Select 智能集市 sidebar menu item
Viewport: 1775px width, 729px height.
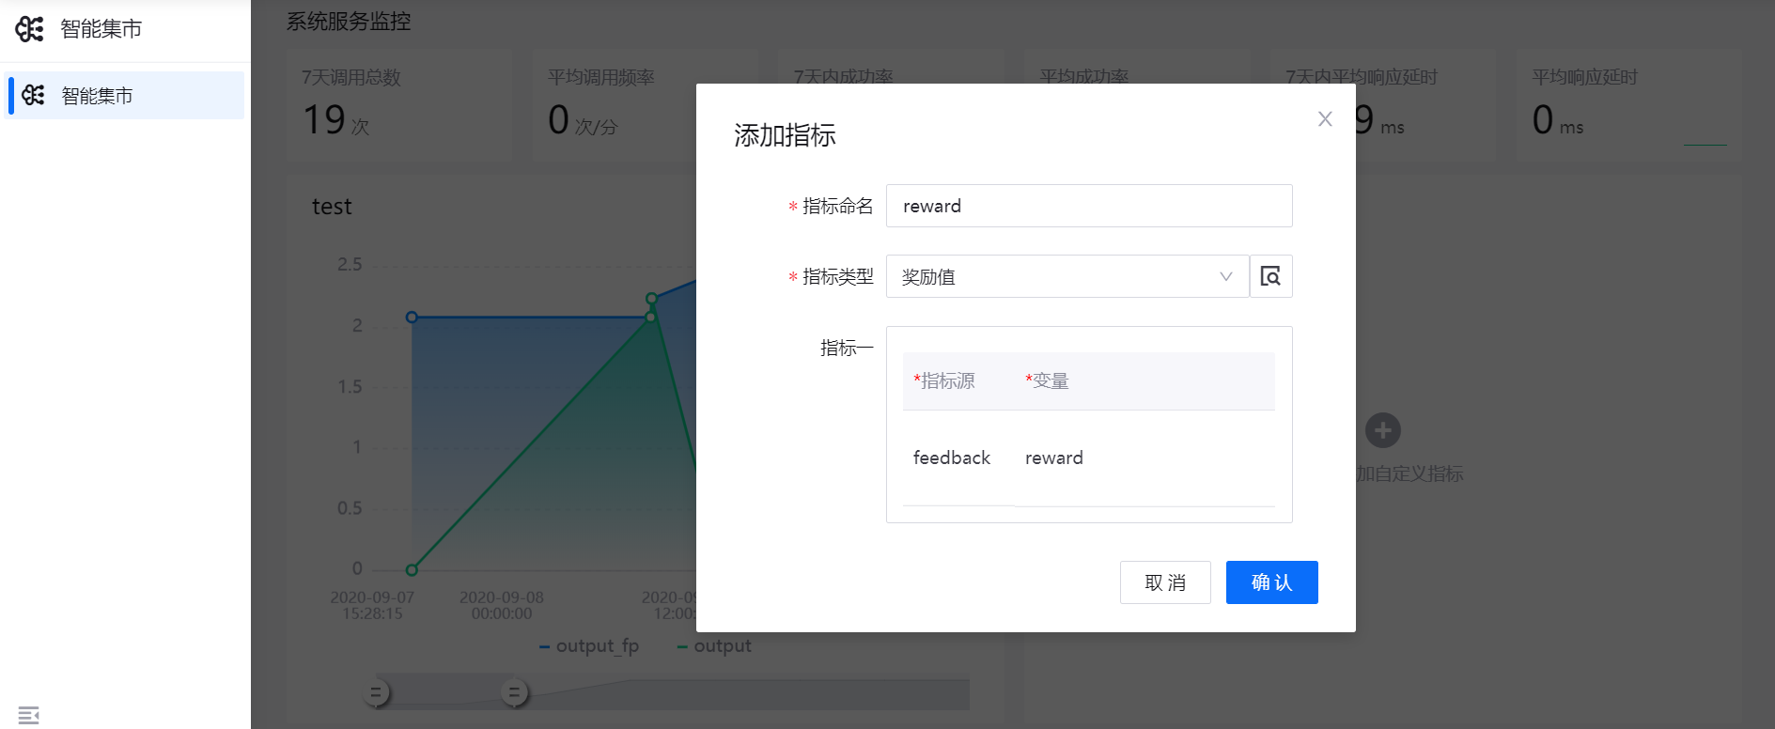pos(124,95)
